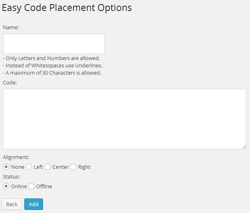Click the "Code:" field label
The width and height of the screenshot is (250, 213).
point(10,83)
